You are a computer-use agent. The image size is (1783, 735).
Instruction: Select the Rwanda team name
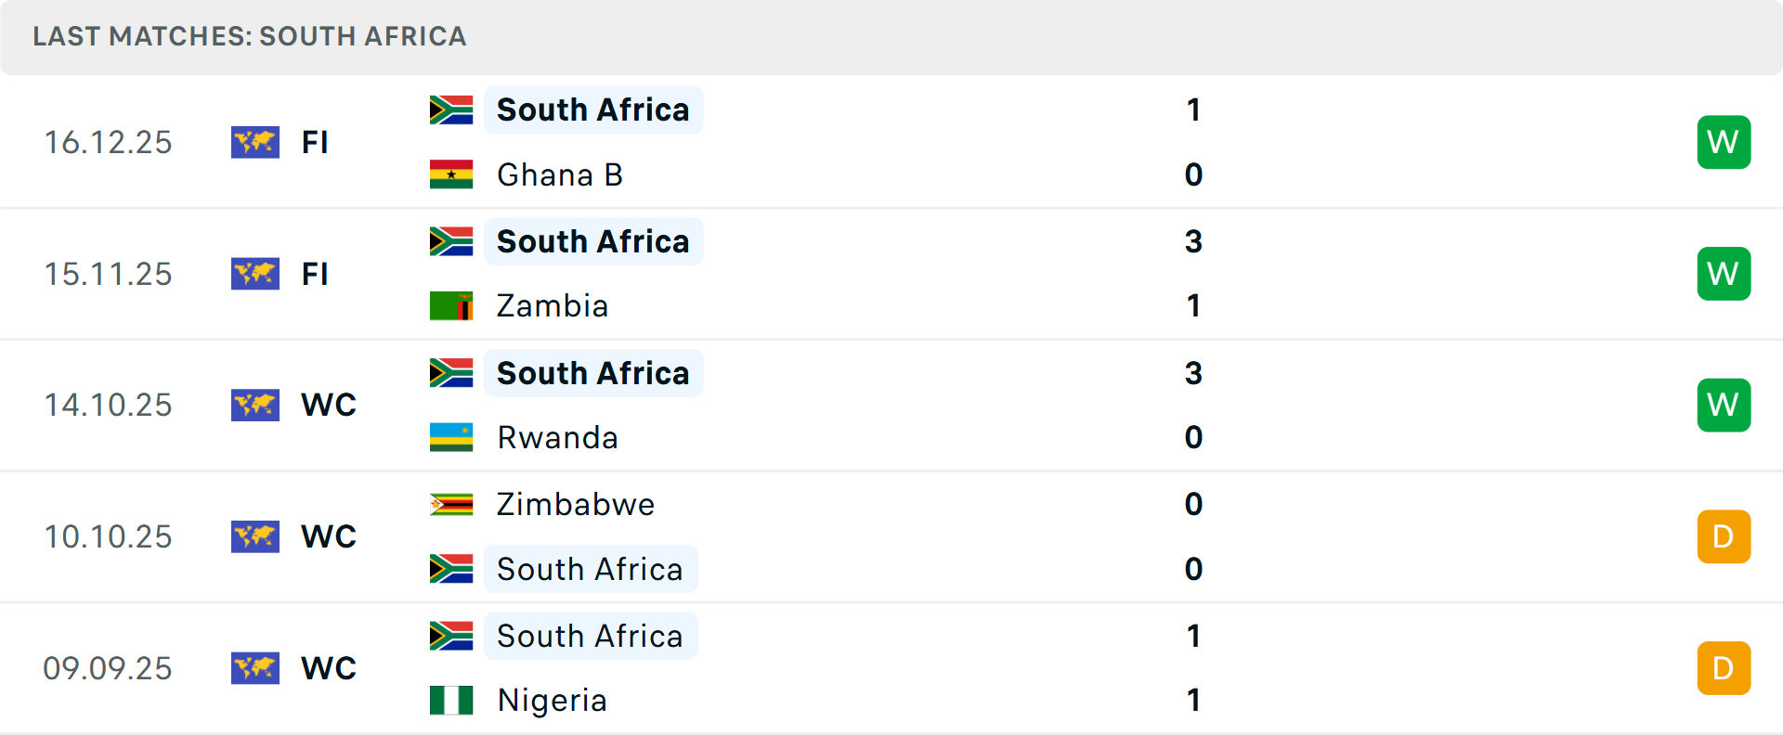tap(557, 437)
